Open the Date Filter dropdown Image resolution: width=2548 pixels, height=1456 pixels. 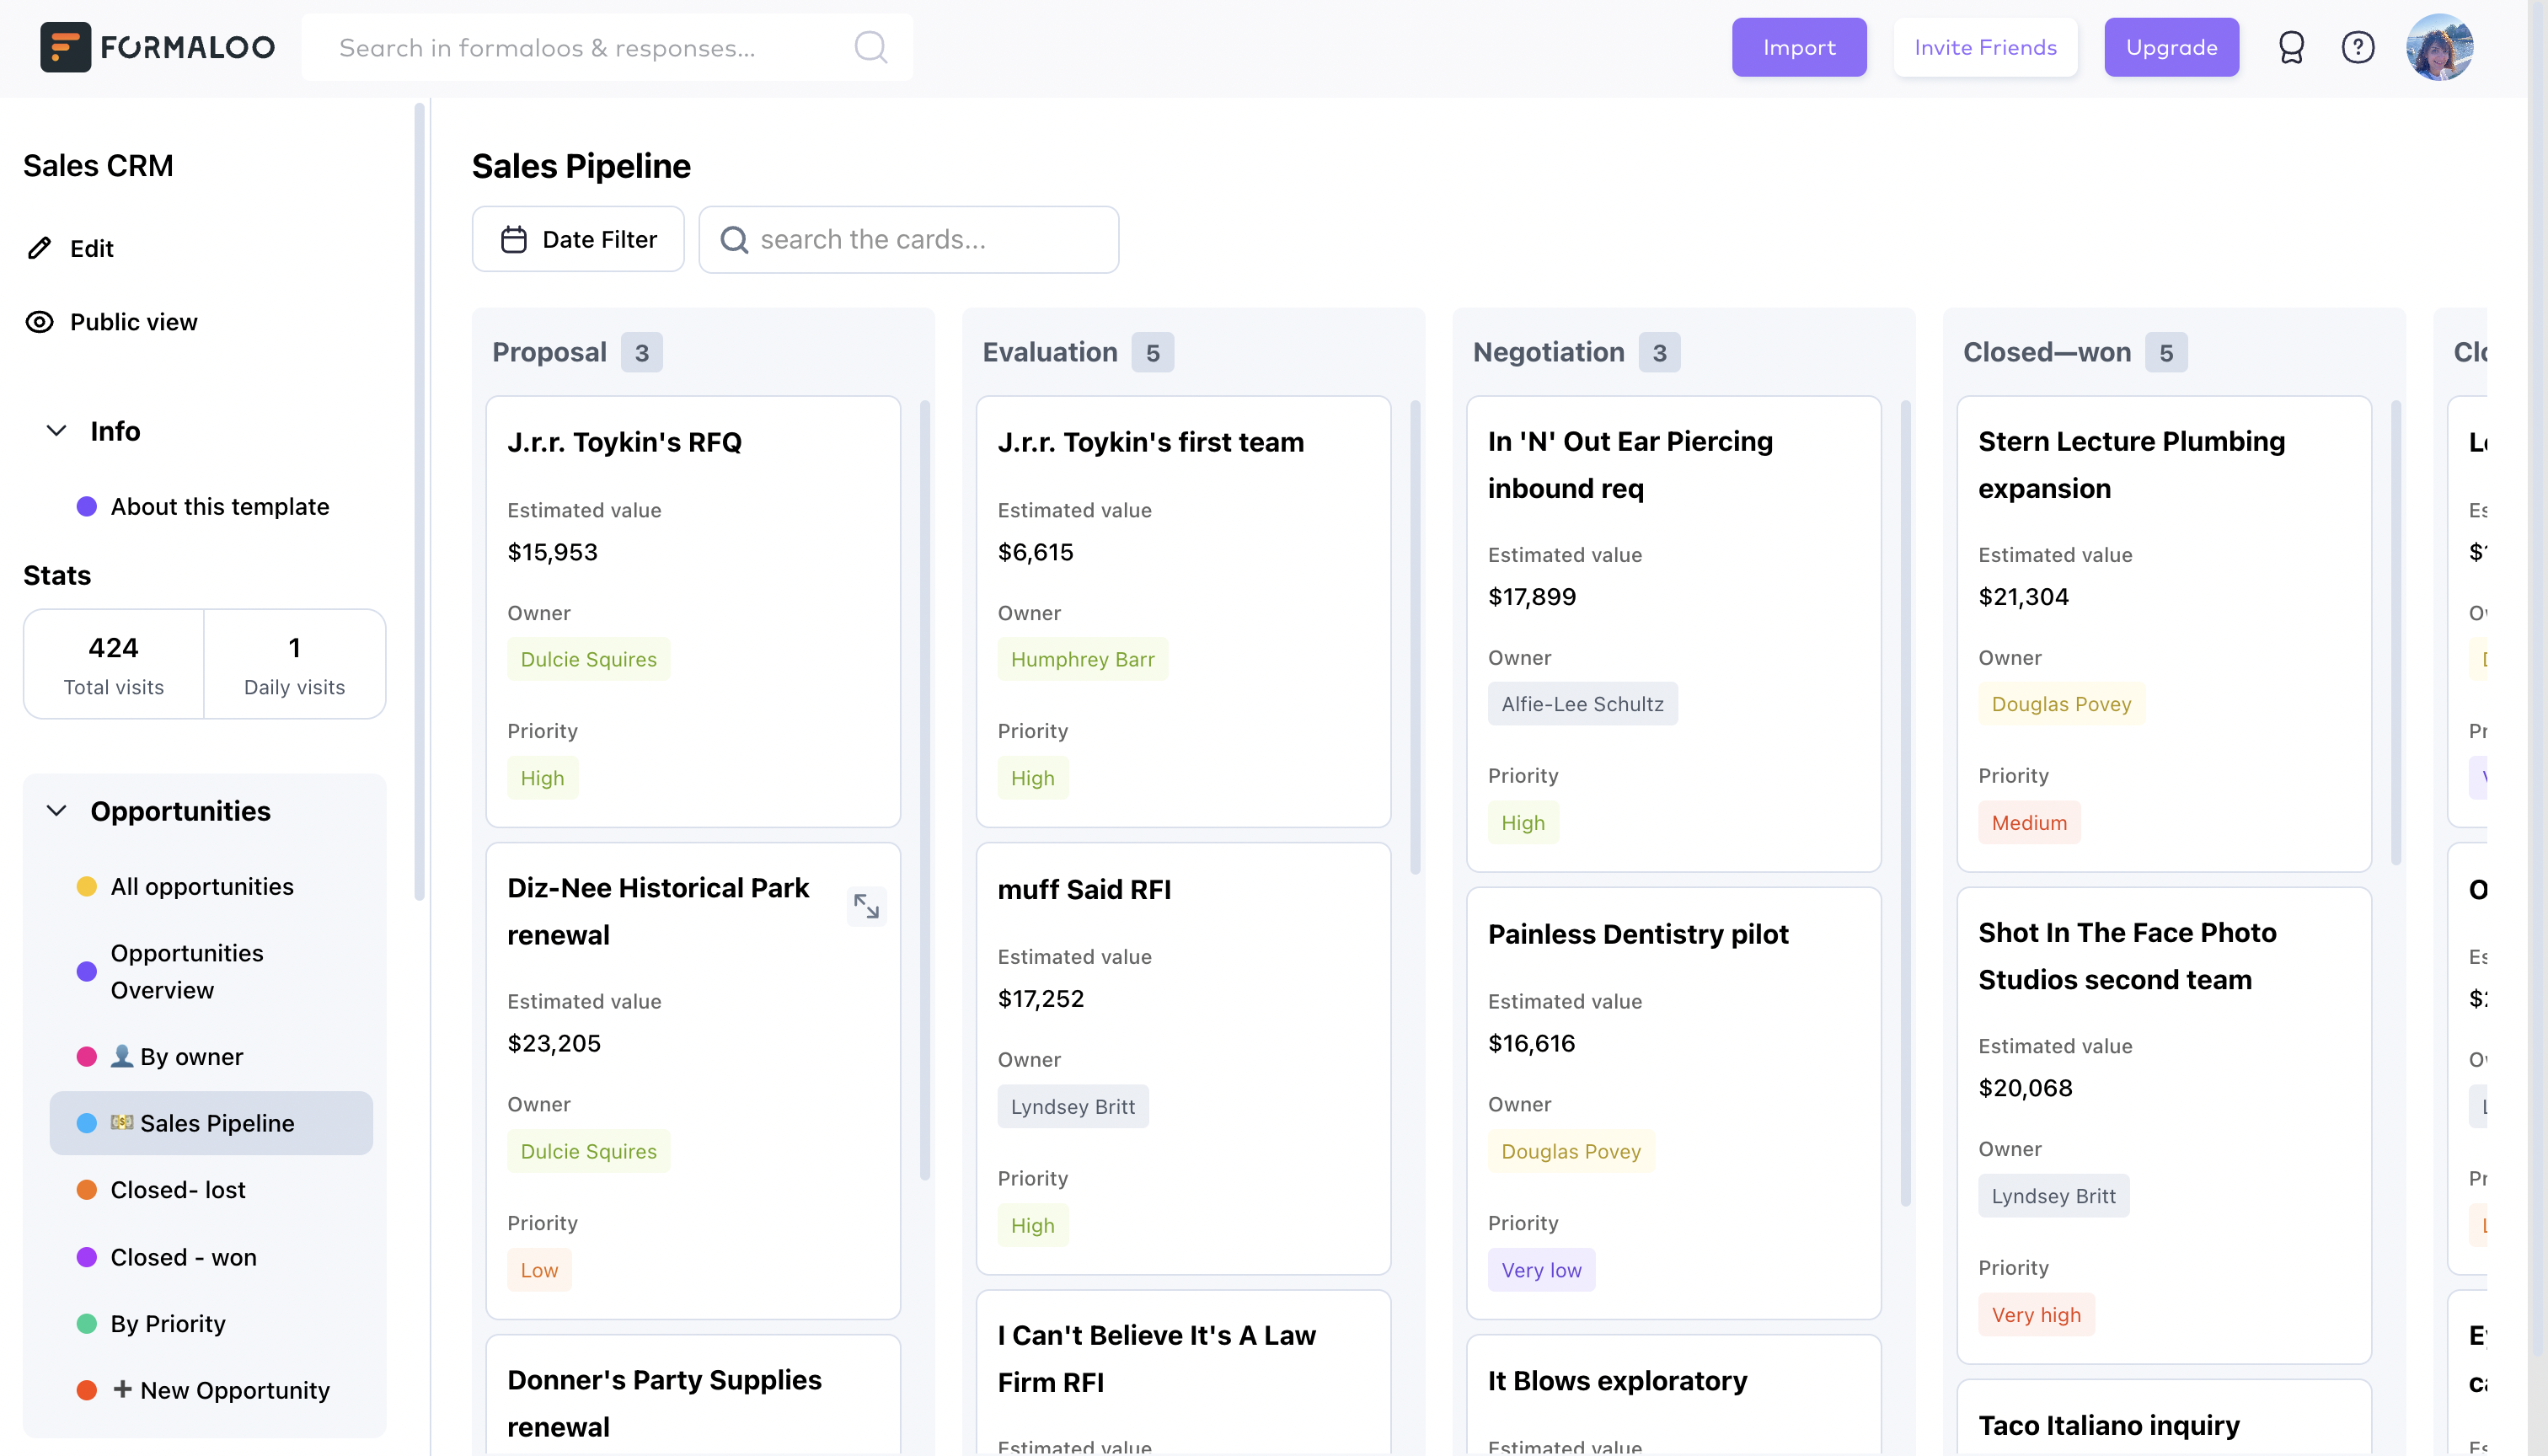click(x=578, y=240)
